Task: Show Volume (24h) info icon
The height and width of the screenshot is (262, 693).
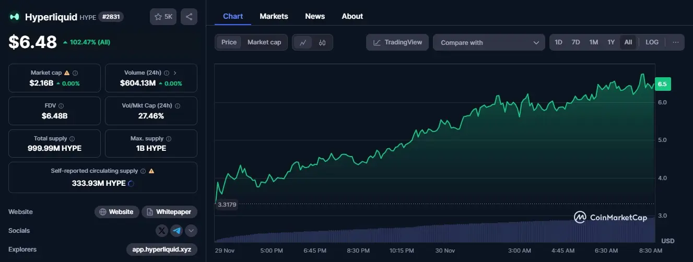Action: click(166, 73)
